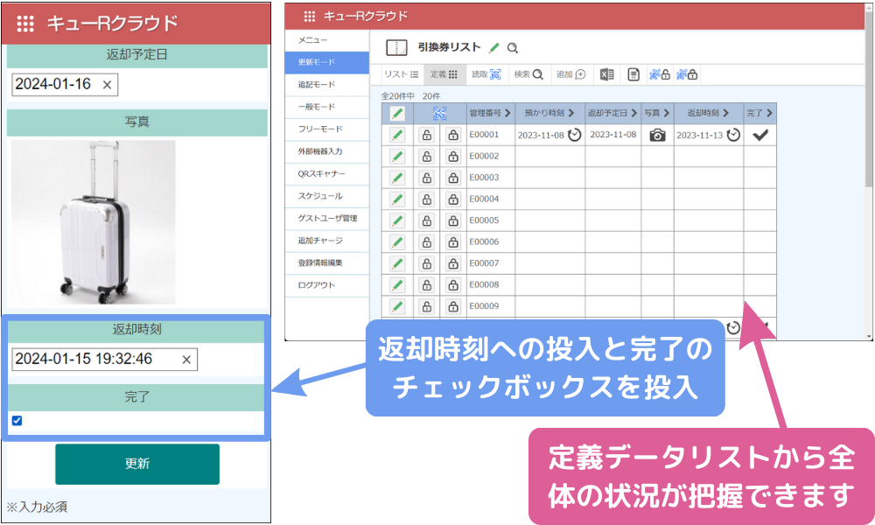Viewport: 875px width, 525px height.
Task: Click the notebook icon left of 引換券リスト
Action: point(396,47)
